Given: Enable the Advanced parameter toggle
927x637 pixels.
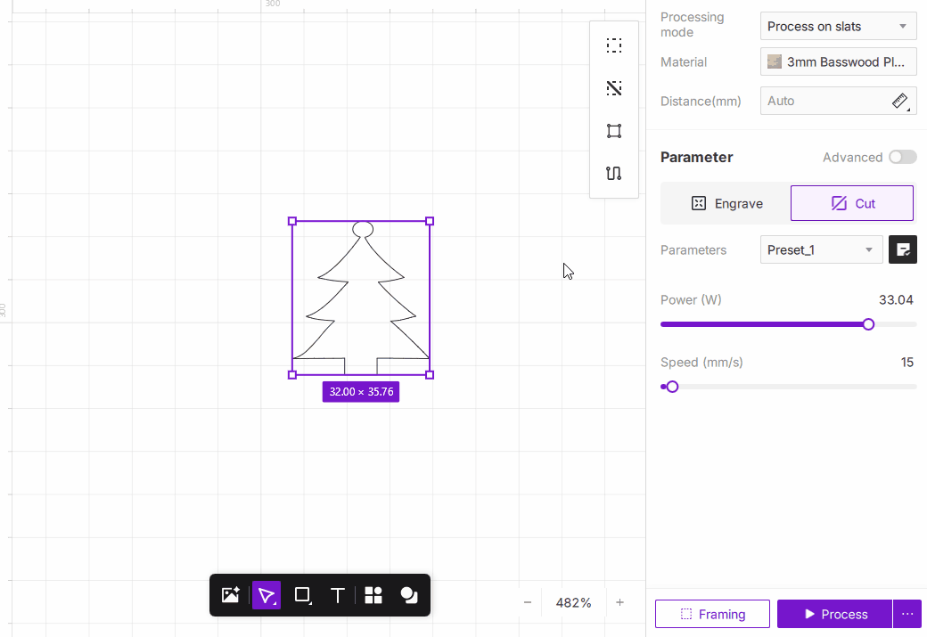Looking at the screenshot, I should point(902,157).
